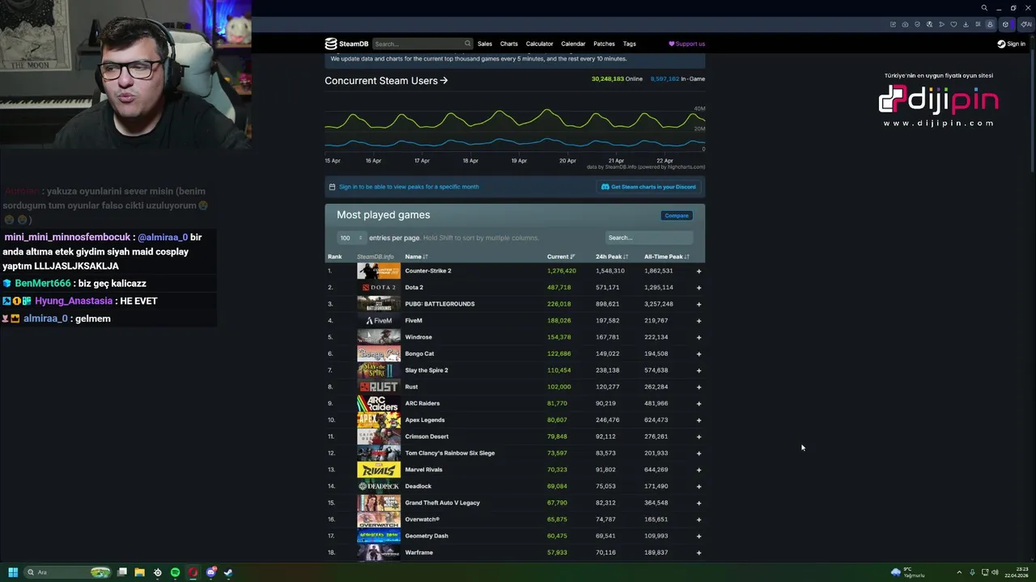
Task: Open PUBG: BATTLEGROUNDS game link
Action: 439,304
